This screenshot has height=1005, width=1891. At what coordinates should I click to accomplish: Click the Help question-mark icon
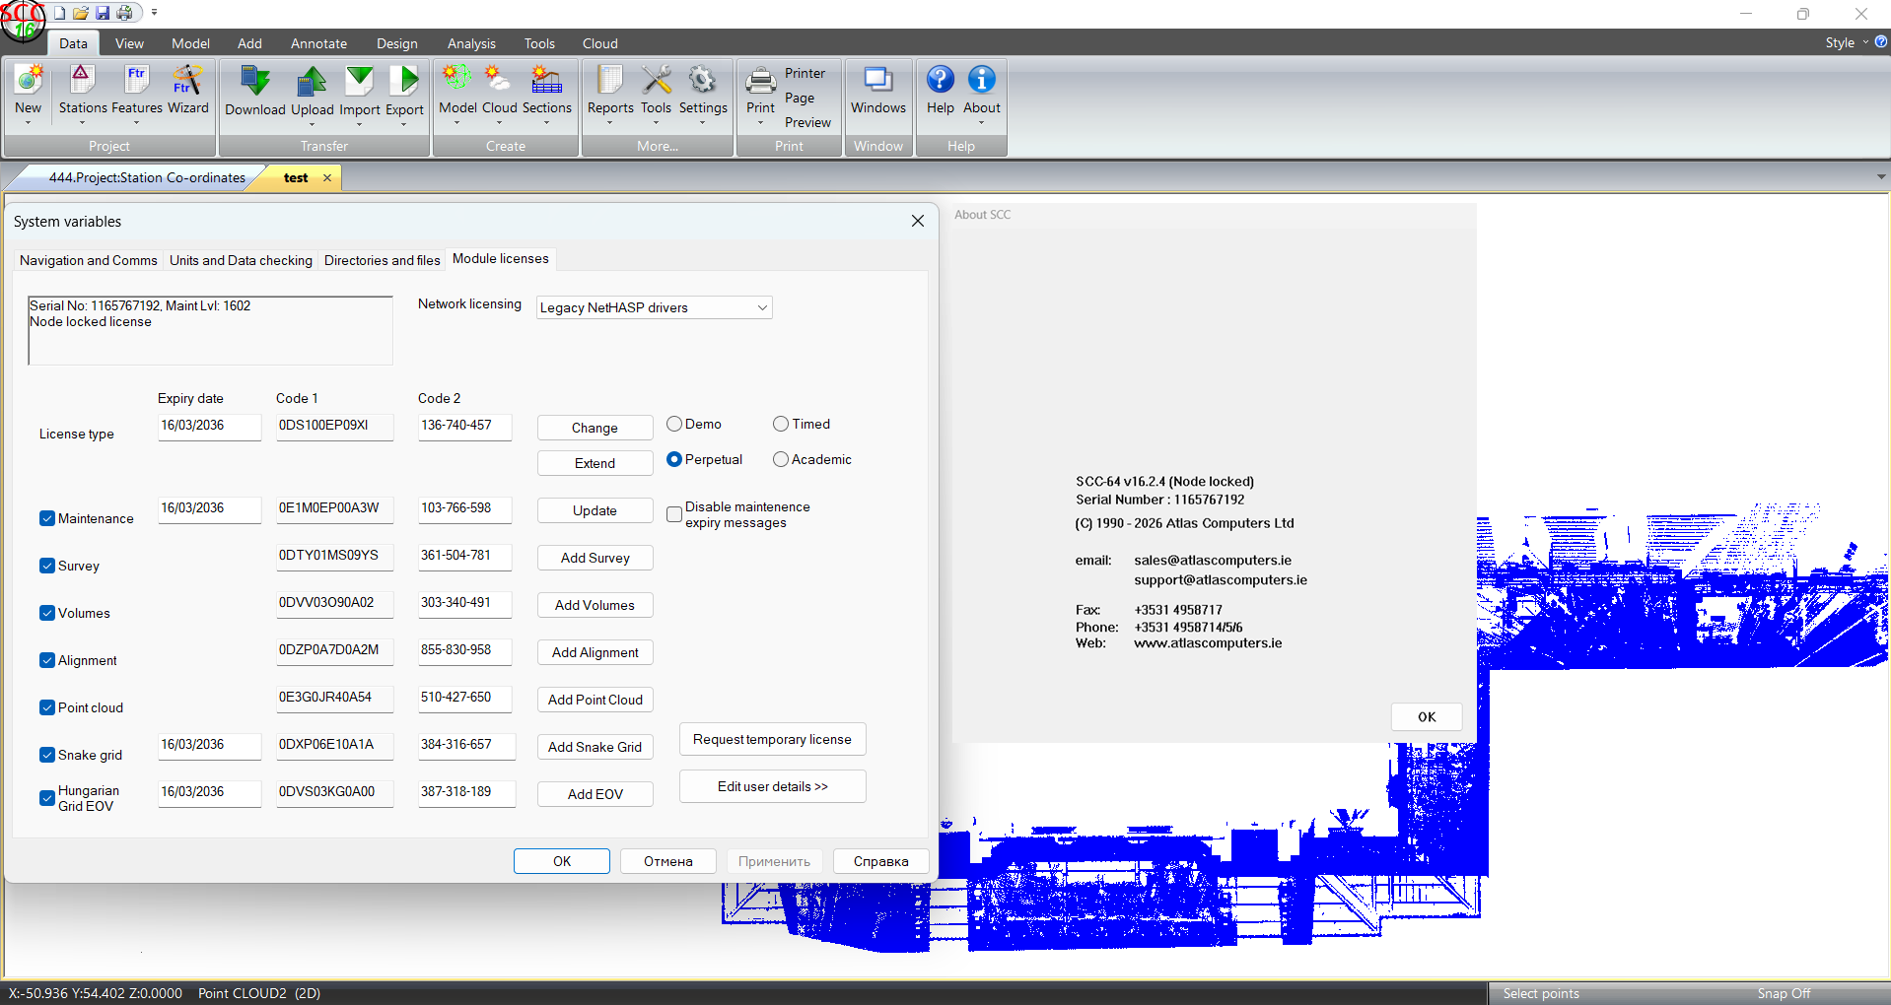point(940,80)
